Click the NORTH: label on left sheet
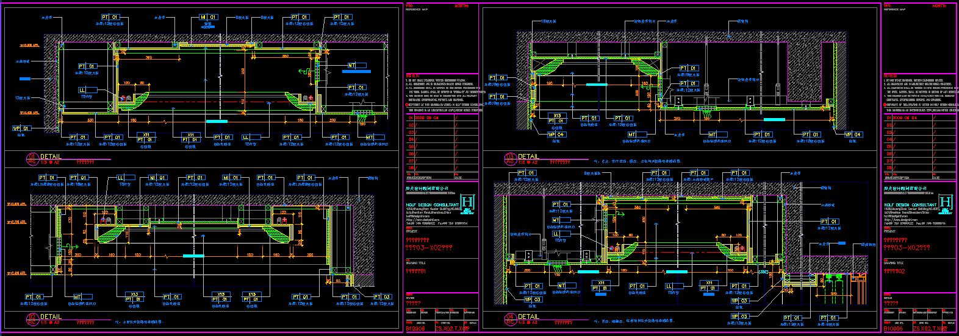 click(461, 5)
